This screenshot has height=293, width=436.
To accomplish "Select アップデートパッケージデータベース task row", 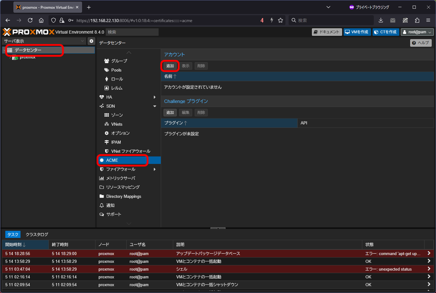I will point(218,253).
